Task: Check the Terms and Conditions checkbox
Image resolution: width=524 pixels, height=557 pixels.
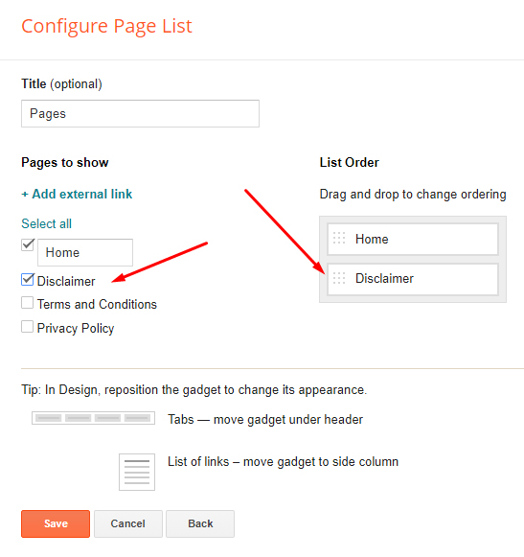Action: click(28, 303)
